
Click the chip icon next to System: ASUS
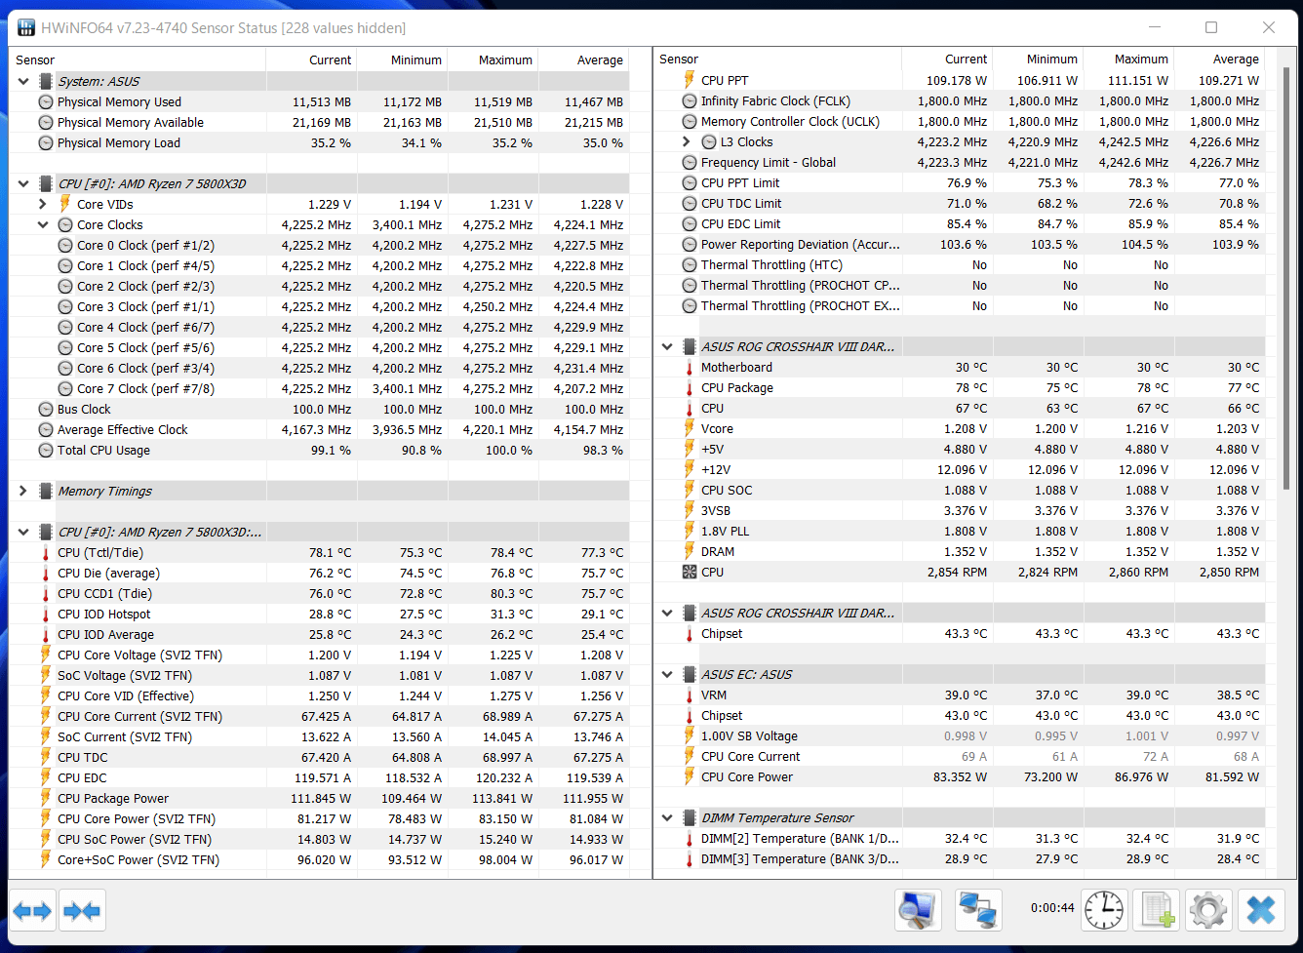click(46, 81)
